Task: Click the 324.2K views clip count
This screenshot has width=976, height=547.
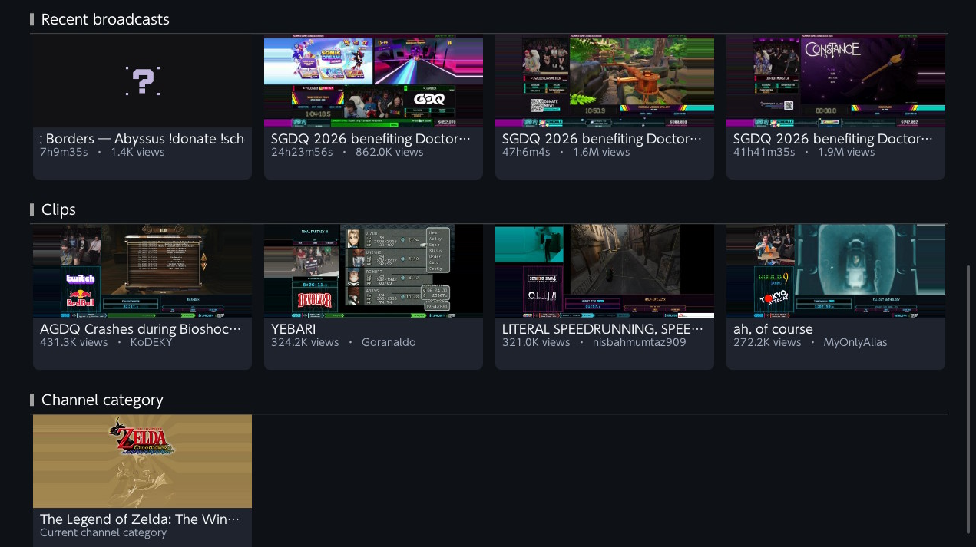Action: 305,342
